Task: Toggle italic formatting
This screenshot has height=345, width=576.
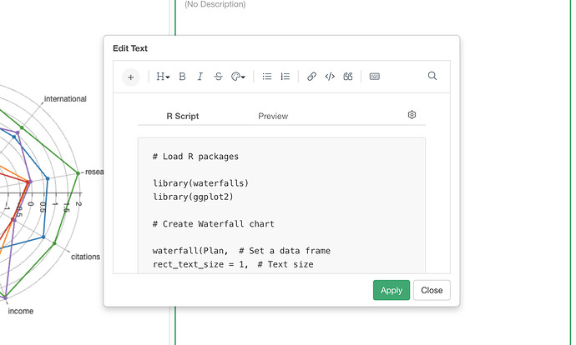Action: [200, 77]
